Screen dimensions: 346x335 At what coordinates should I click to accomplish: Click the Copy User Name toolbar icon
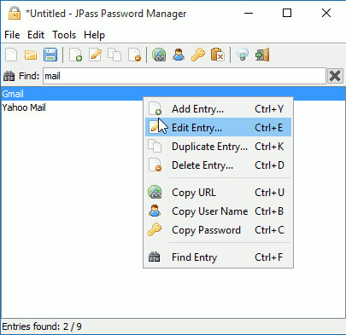[x=179, y=55]
